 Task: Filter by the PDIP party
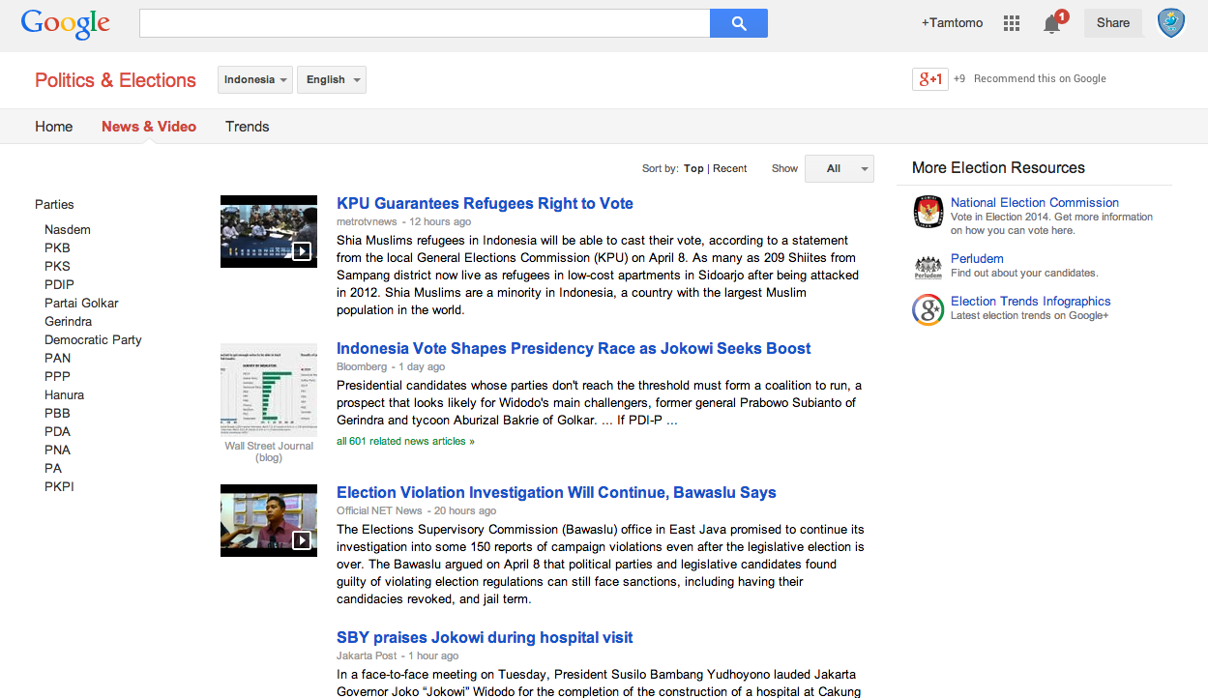(x=59, y=285)
